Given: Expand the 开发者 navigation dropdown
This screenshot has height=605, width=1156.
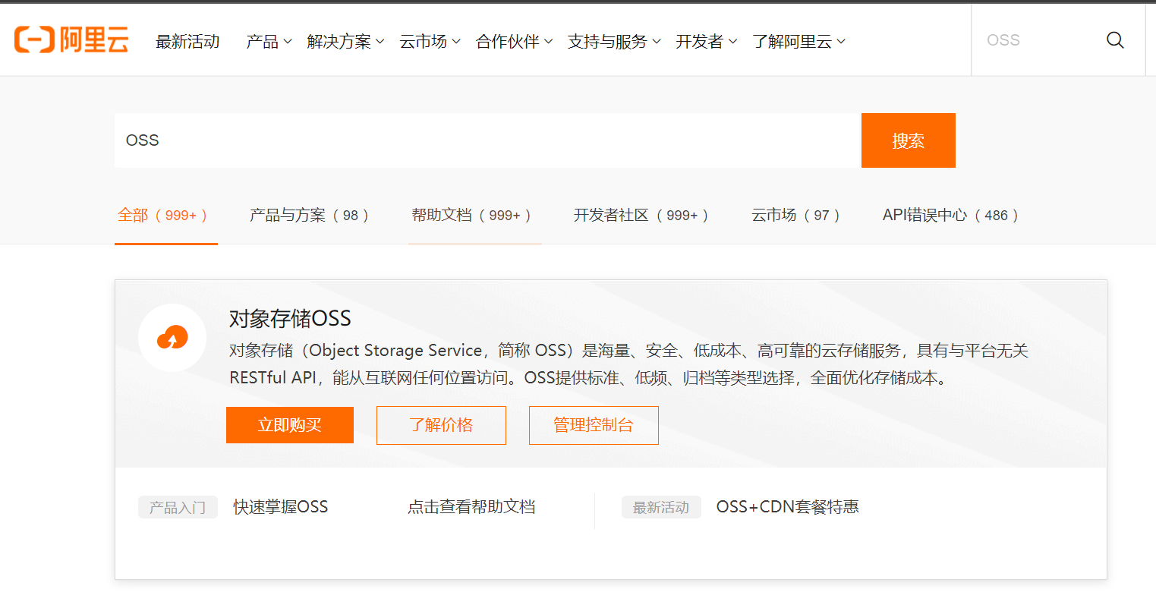Looking at the screenshot, I should (707, 42).
